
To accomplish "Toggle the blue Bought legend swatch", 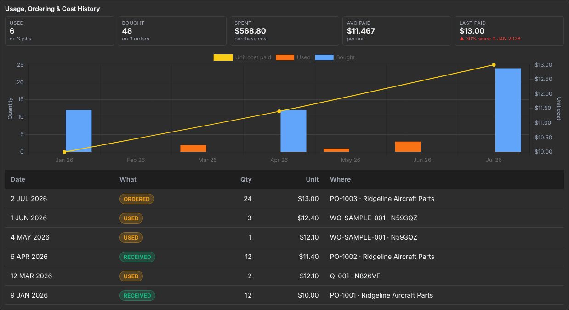I will tap(324, 57).
